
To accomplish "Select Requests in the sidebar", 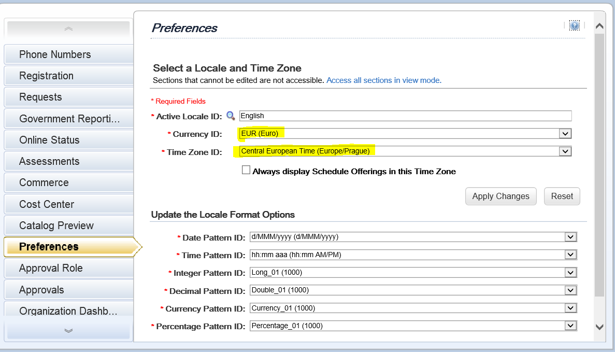I will point(69,97).
